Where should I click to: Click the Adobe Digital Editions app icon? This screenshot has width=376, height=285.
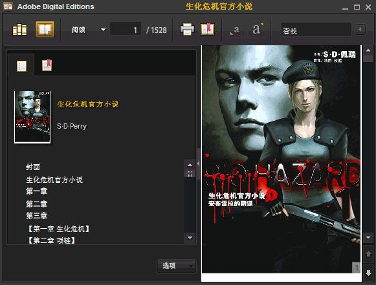point(8,6)
